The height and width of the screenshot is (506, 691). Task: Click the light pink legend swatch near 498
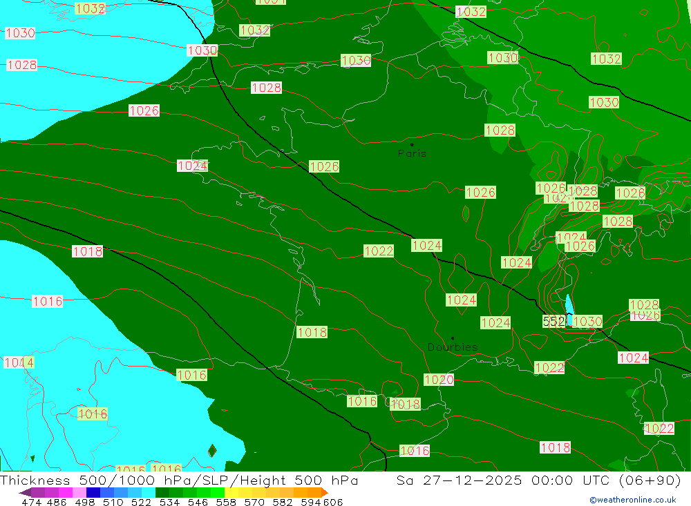79,492
